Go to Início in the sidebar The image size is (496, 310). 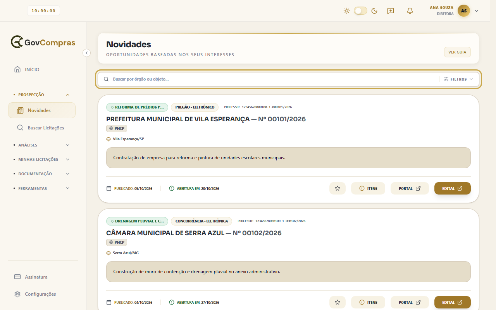click(x=42, y=70)
